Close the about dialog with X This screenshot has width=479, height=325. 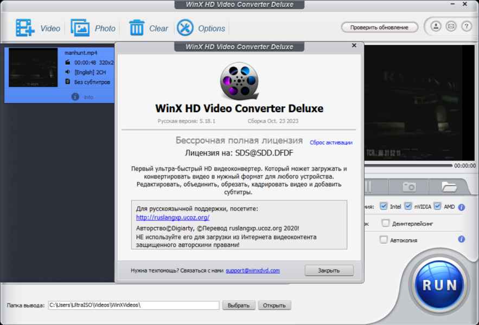pyautogui.click(x=354, y=45)
